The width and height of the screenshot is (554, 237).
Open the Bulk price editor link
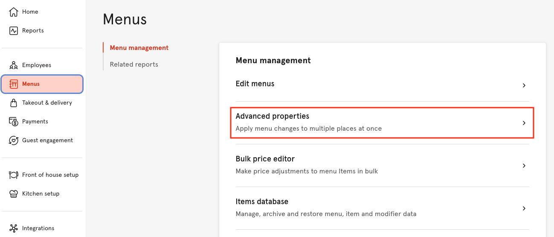(x=265, y=159)
